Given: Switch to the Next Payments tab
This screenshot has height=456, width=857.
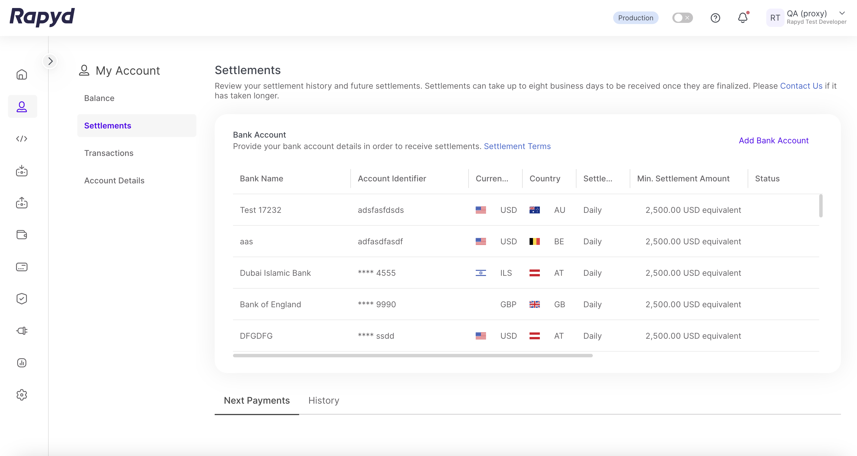Looking at the screenshot, I should 257,401.
